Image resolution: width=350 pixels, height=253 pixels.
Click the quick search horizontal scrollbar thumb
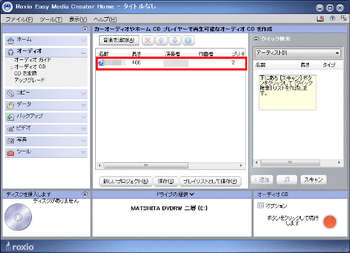click(290, 162)
